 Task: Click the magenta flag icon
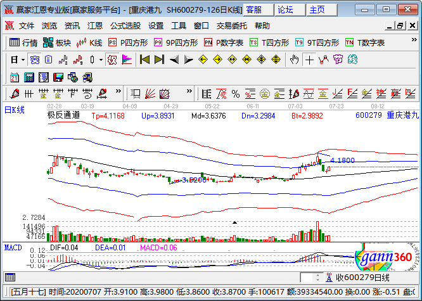tap(127, 60)
